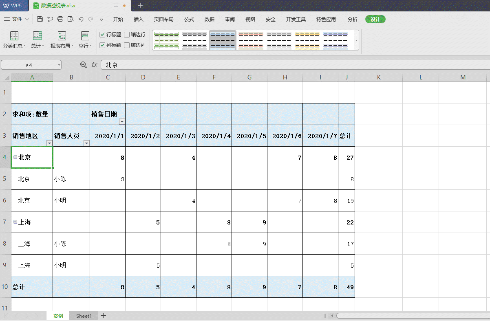Open the 销售日期 filter dropdown
Image resolution: width=490 pixels, height=321 pixels.
121,122
